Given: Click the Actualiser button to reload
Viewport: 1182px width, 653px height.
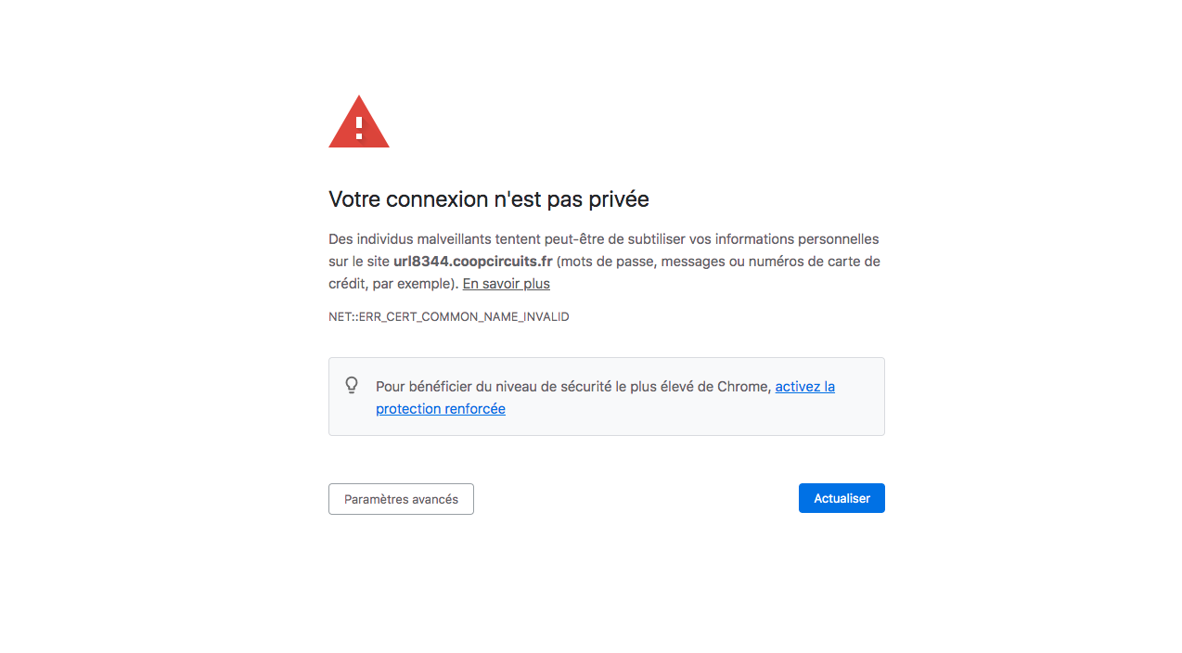Looking at the screenshot, I should pyautogui.click(x=841, y=498).
